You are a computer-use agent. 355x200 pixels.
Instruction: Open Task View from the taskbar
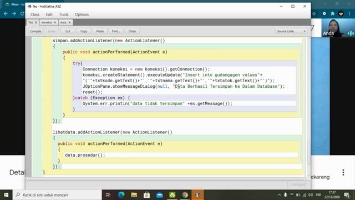(x=108, y=195)
